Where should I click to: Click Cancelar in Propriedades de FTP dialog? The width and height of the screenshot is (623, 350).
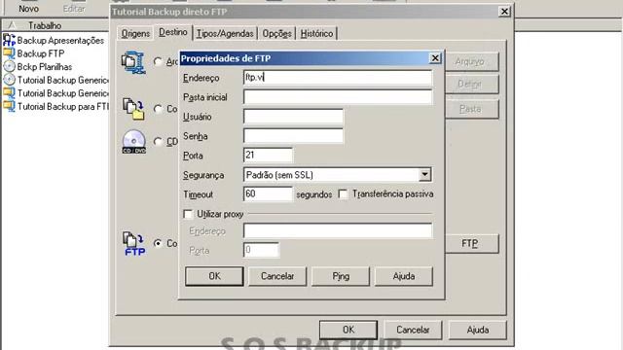coord(277,276)
